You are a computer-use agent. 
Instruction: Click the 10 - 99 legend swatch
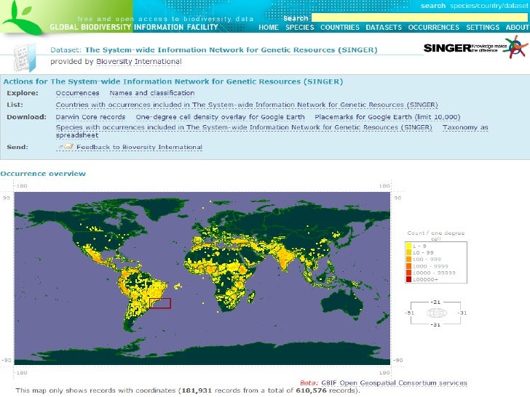point(408,252)
